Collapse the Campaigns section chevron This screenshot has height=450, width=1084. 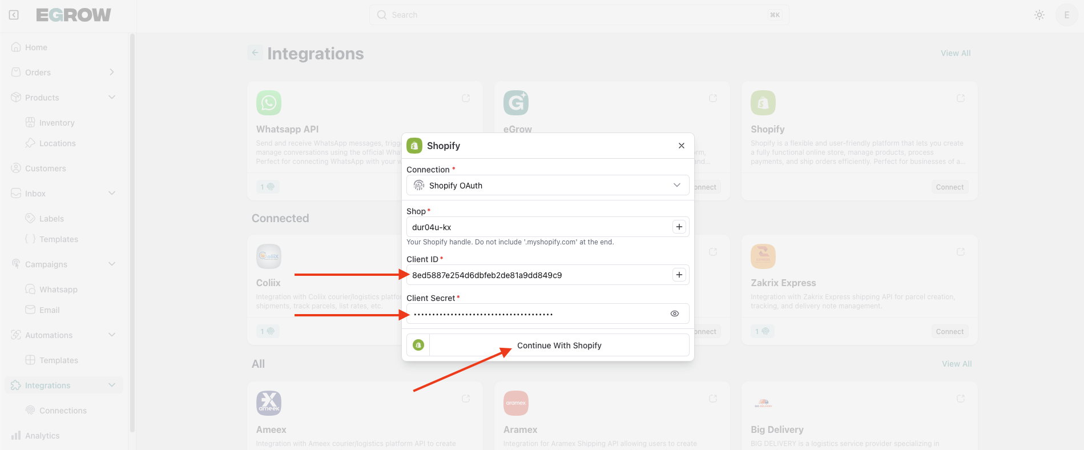[112, 264]
